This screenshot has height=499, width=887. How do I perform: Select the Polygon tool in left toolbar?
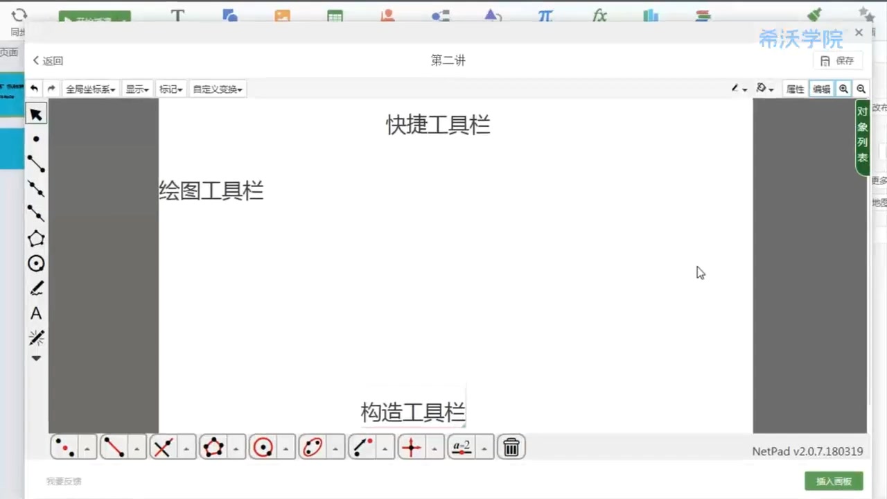click(36, 238)
